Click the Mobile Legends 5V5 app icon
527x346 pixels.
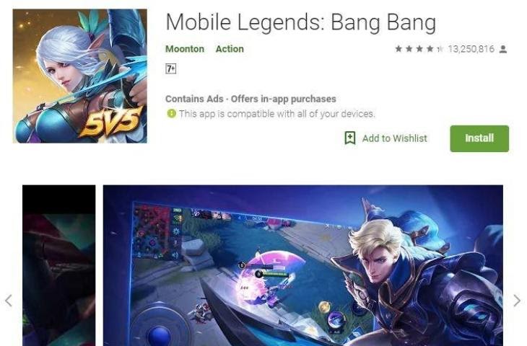point(79,76)
